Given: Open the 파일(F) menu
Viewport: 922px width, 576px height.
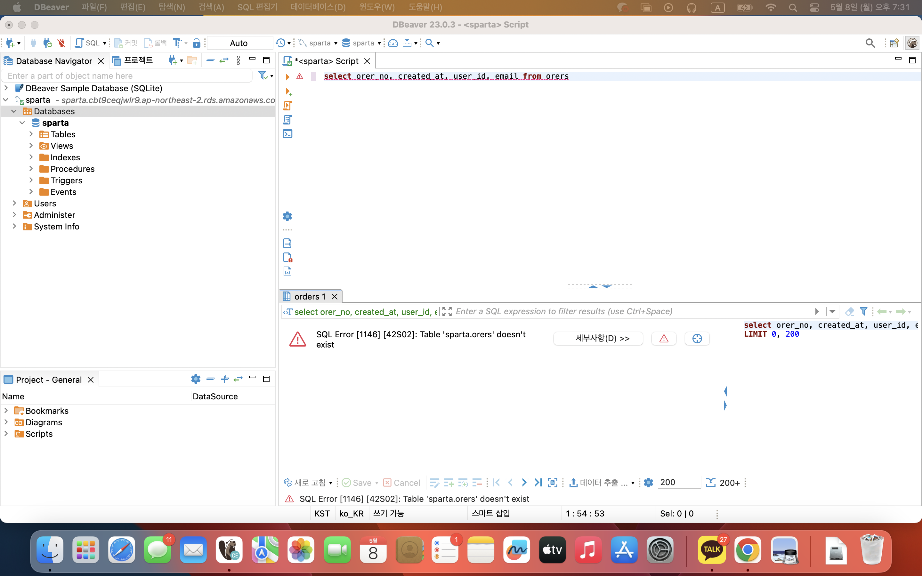Looking at the screenshot, I should tap(94, 7).
